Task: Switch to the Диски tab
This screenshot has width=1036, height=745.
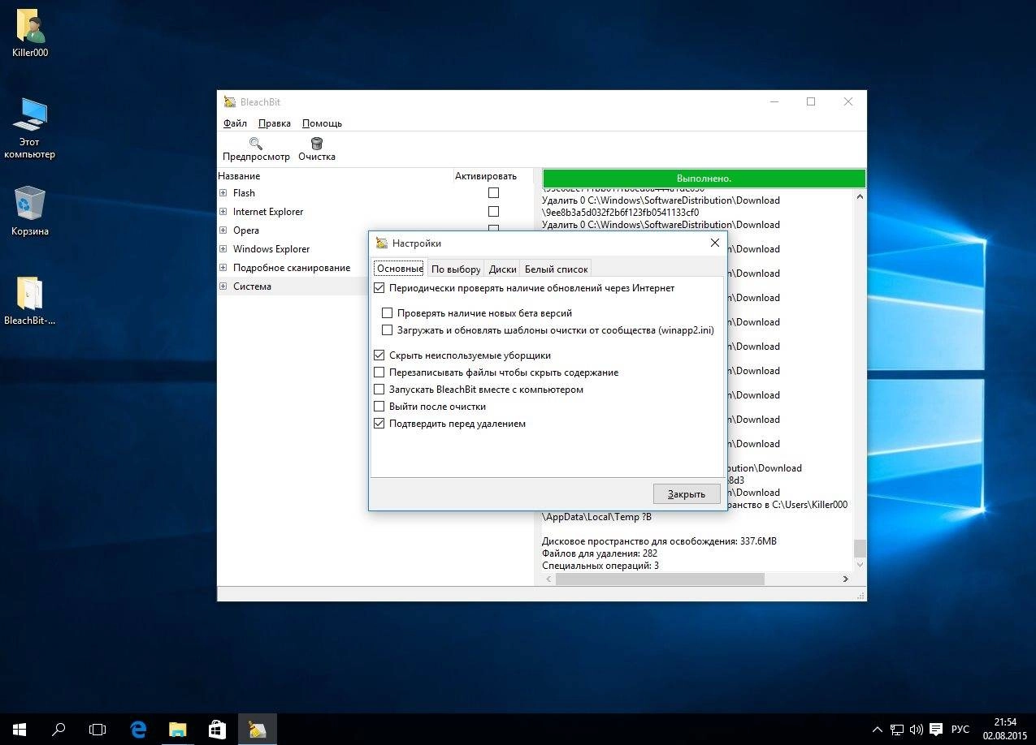Action: [503, 269]
